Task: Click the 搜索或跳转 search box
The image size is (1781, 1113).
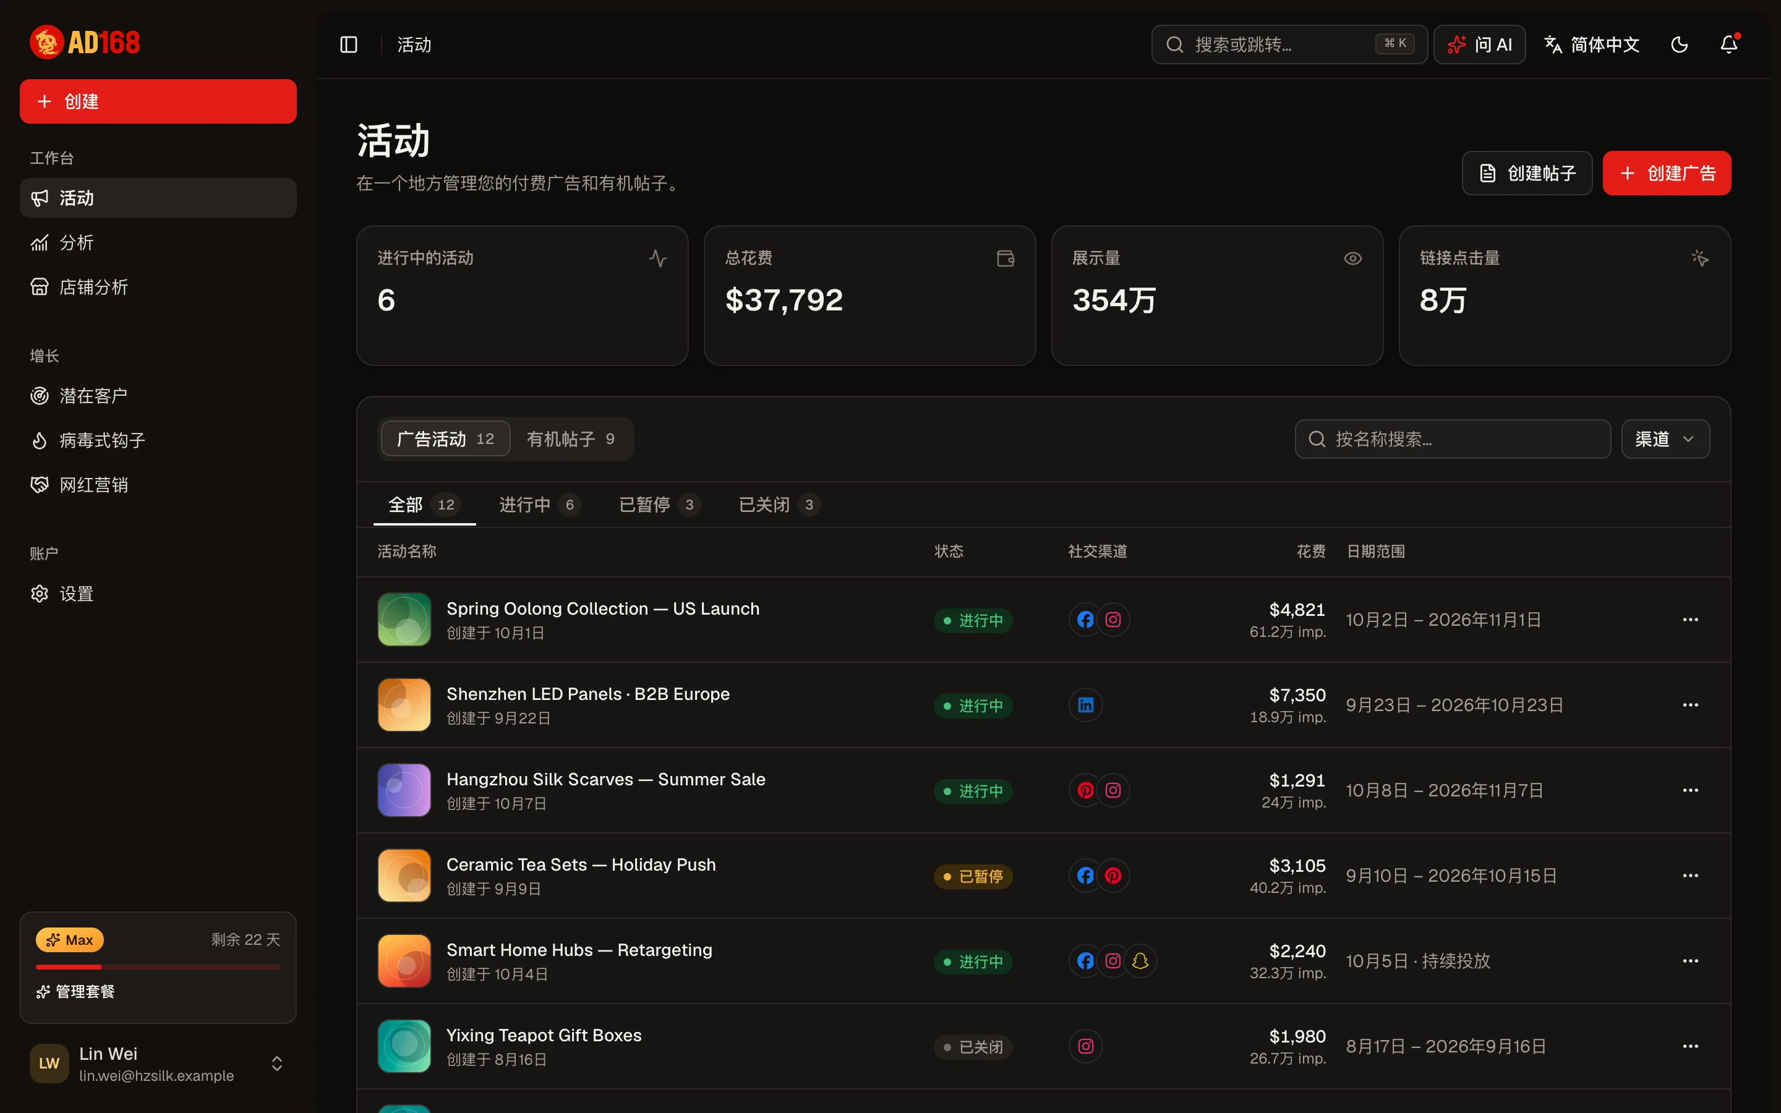Action: (x=1289, y=45)
